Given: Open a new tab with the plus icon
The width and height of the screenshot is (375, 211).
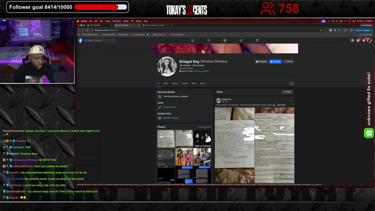Looking at the screenshot, I should [x=171, y=25].
